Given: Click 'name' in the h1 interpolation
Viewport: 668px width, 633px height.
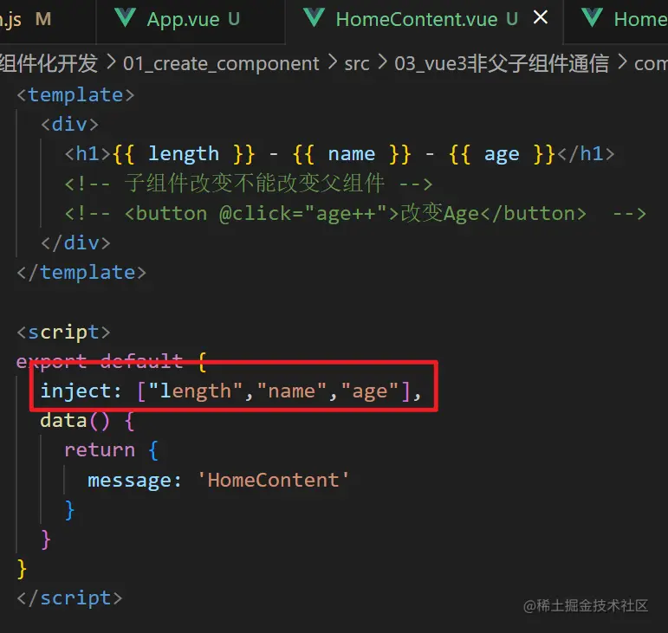Looking at the screenshot, I should (x=352, y=154).
